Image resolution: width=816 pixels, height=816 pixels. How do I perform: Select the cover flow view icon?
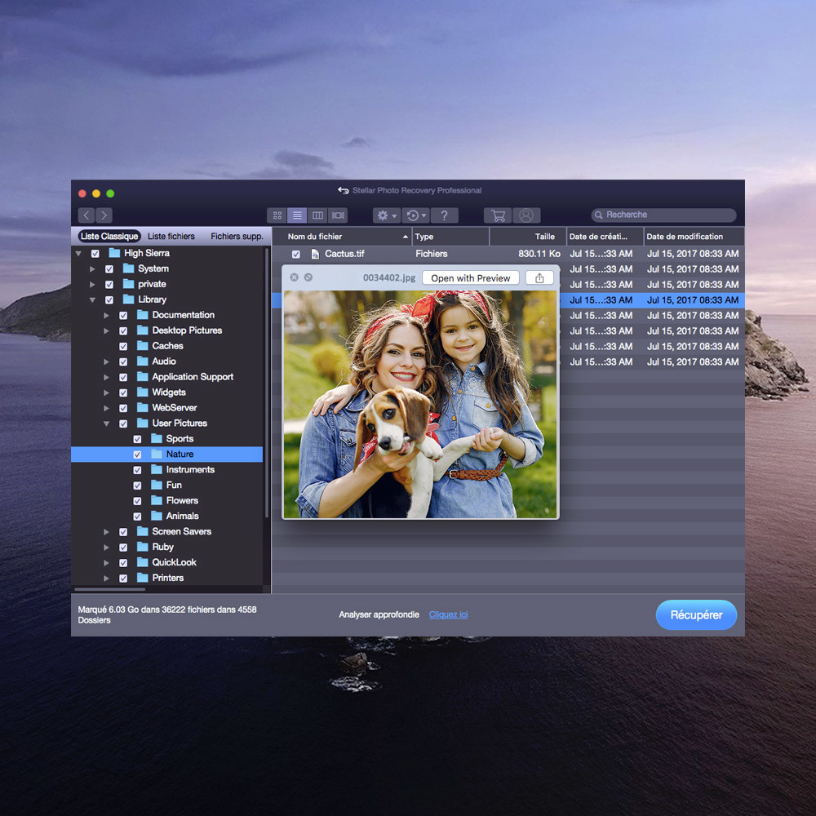pyautogui.click(x=338, y=215)
